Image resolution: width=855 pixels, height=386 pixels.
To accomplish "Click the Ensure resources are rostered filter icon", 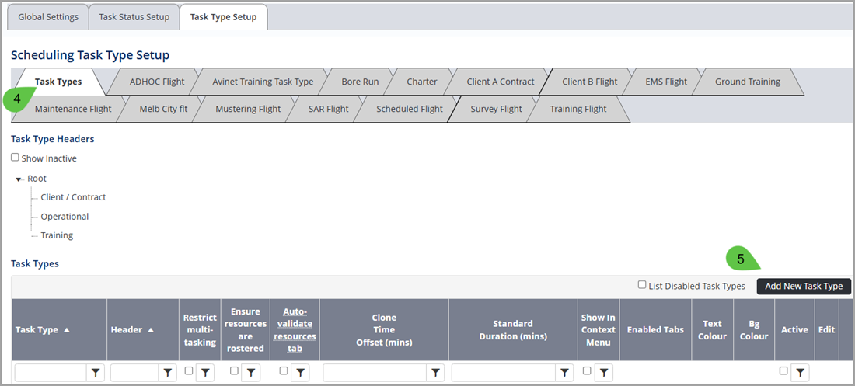I will 251,374.
